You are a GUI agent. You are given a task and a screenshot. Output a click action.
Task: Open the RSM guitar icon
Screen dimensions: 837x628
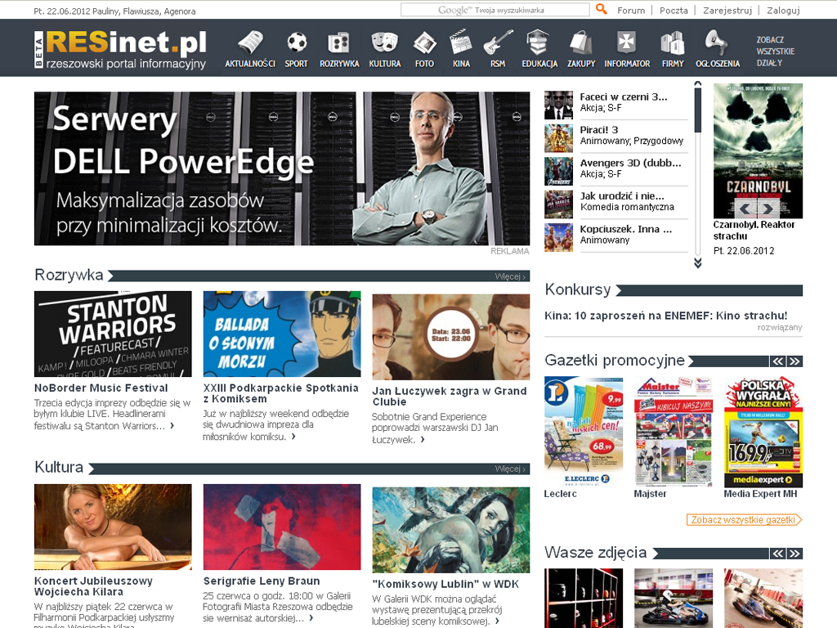pos(497,43)
